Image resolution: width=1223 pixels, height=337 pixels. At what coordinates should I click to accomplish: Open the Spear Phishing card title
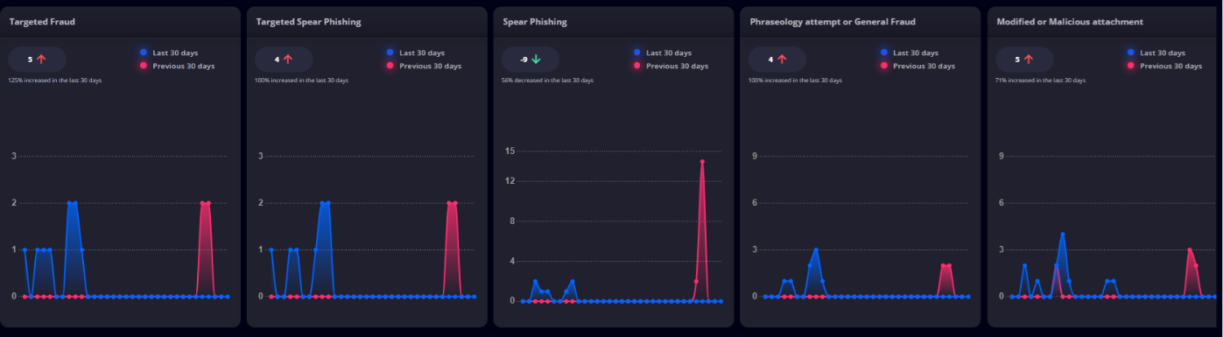click(x=535, y=21)
